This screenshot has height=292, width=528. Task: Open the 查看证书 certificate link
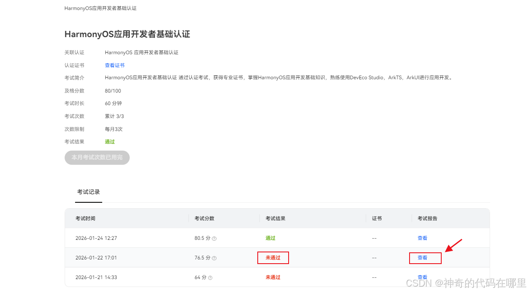(115, 65)
